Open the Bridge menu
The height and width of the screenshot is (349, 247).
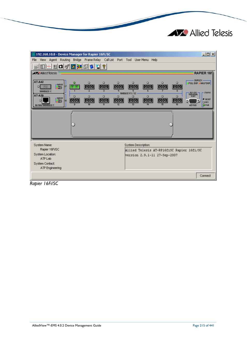coord(77,60)
